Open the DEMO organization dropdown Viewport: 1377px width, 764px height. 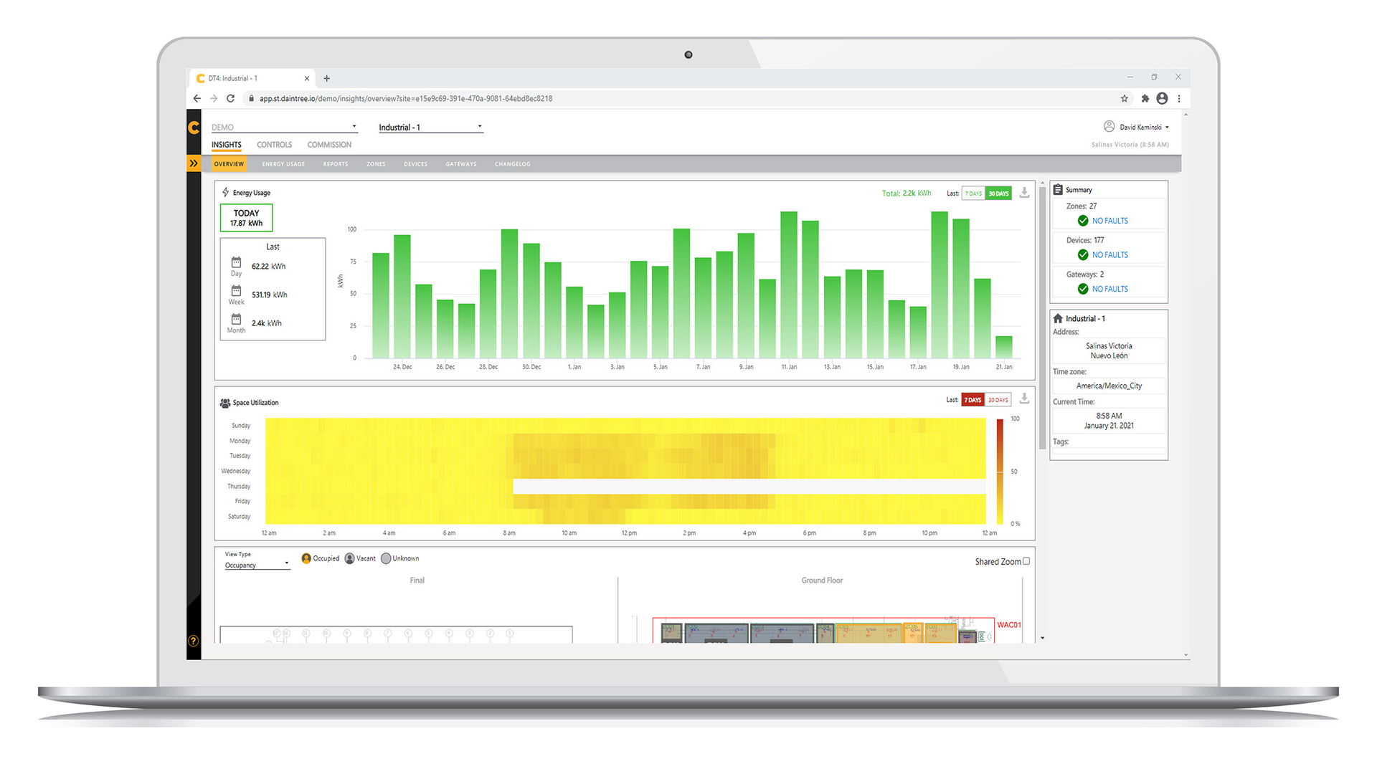coord(354,127)
